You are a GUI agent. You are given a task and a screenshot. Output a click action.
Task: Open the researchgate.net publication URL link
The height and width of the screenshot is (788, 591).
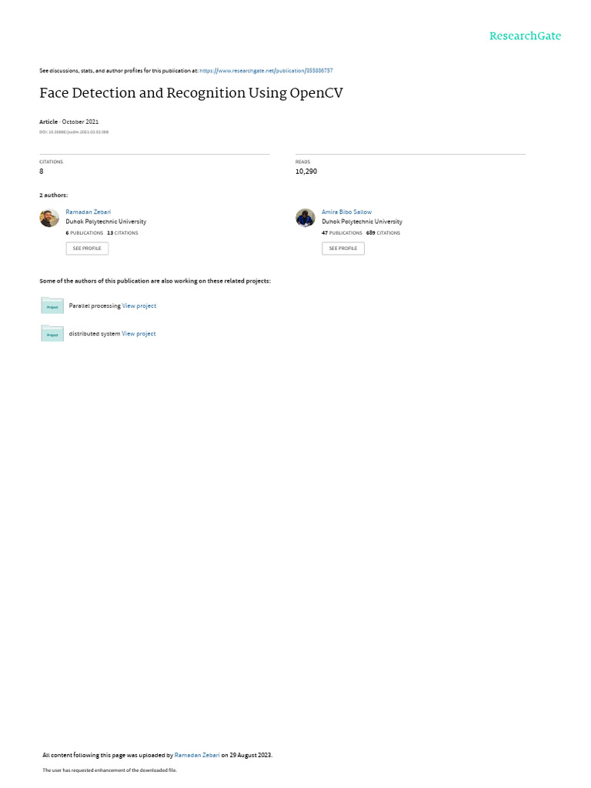tap(265, 71)
